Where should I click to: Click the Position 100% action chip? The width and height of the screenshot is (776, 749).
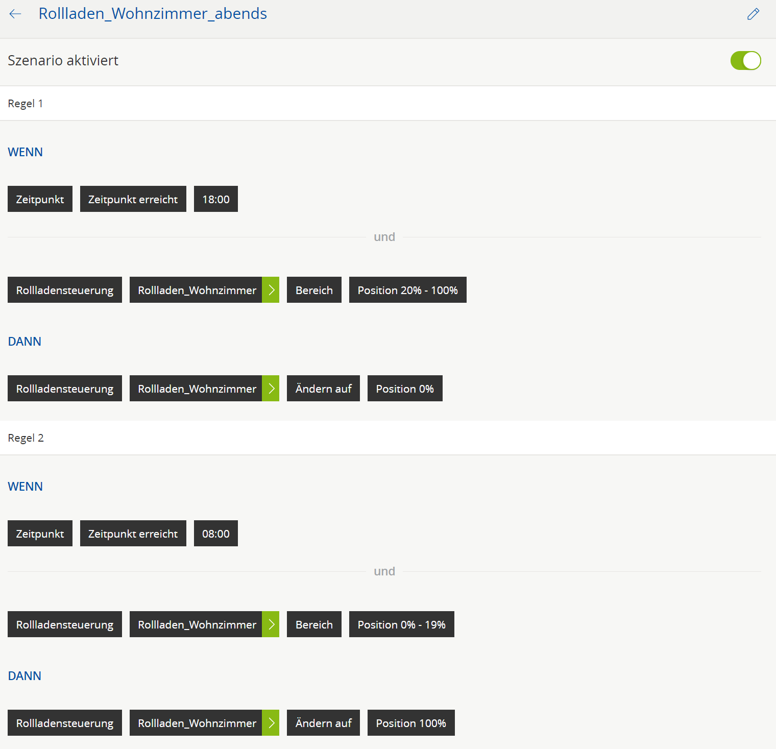coord(410,723)
